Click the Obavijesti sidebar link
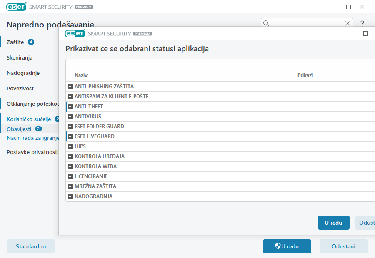Screen dimensions: 375x258 click(x=19, y=129)
